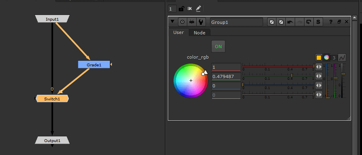Click the color wheel center crosshair

(x=191, y=81)
